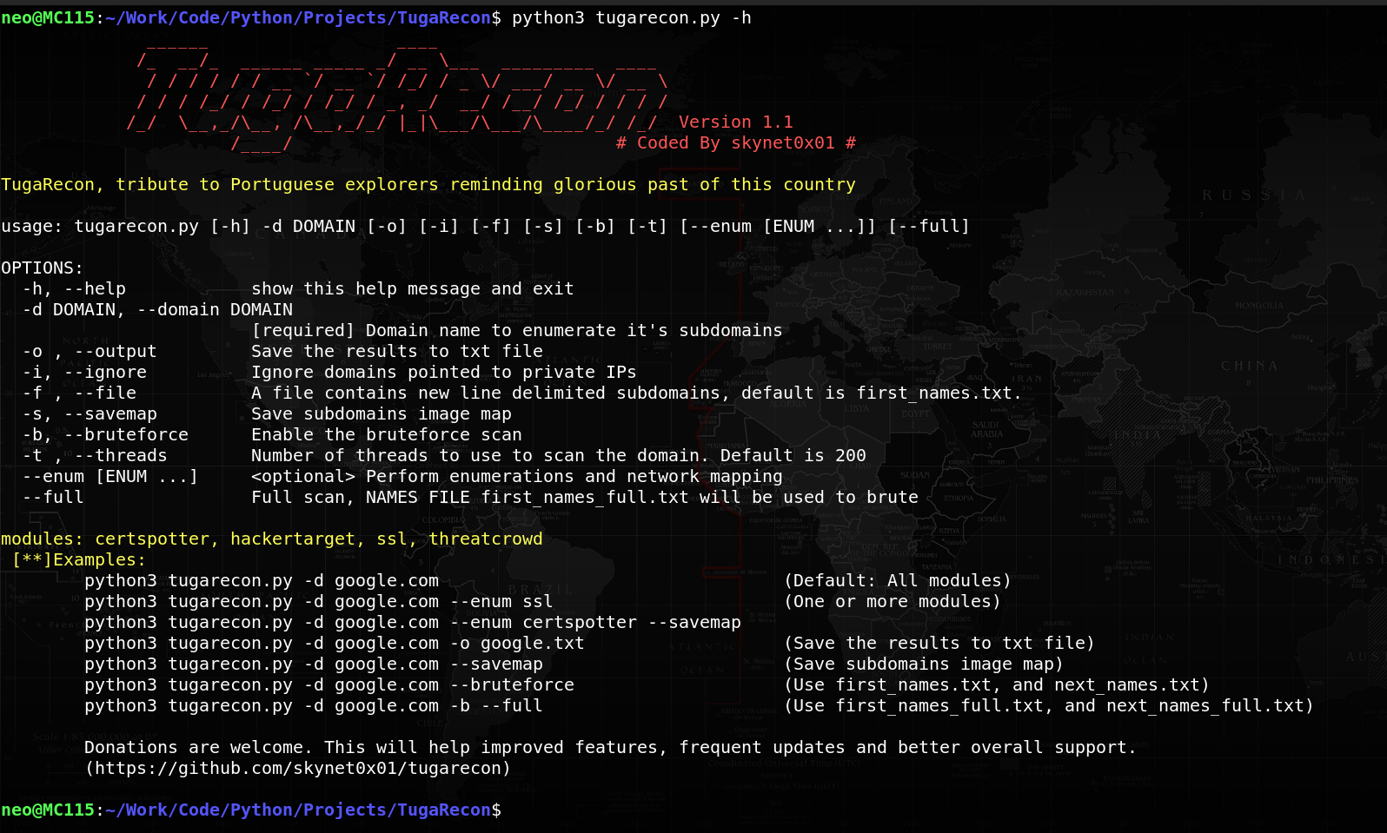The width and height of the screenshot is (1387, 833).
Task: Click the example with '-o google.txt'
Action: (335, 643)
